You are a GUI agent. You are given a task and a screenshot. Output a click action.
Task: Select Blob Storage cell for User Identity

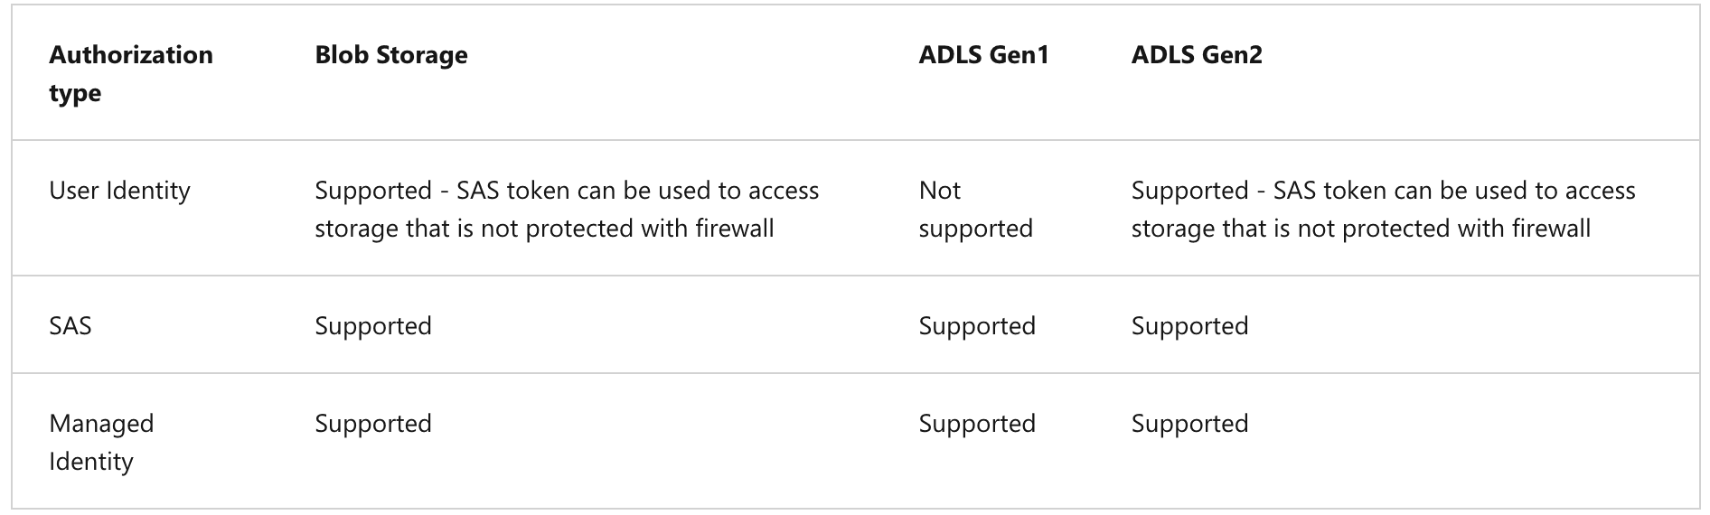(x=566, y=209)
